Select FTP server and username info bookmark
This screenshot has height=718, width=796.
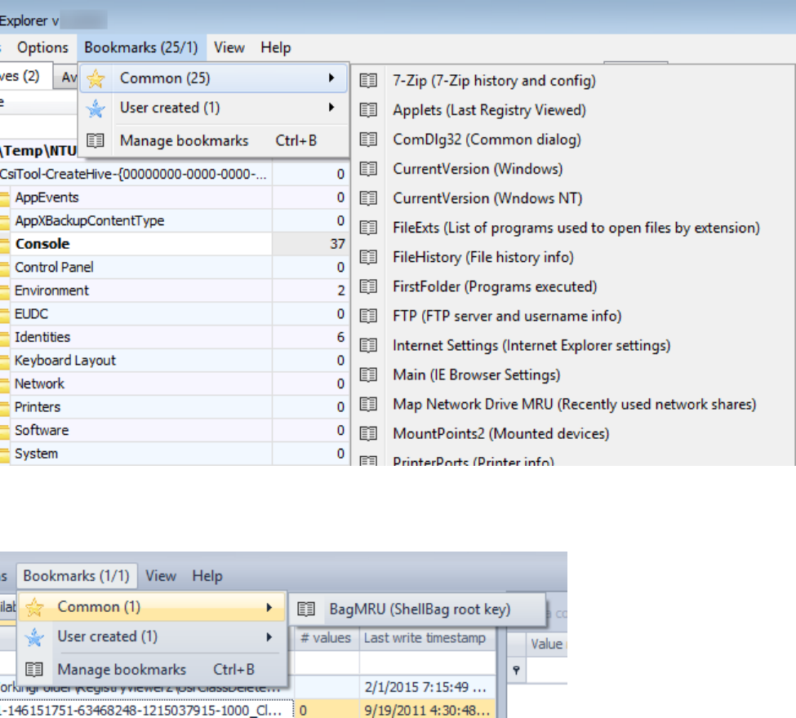coord(507,316)
